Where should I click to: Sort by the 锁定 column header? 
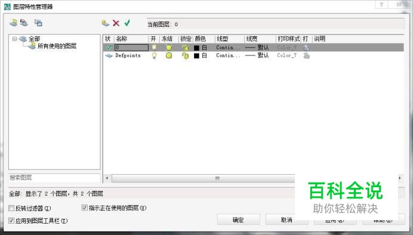point(186,39)
